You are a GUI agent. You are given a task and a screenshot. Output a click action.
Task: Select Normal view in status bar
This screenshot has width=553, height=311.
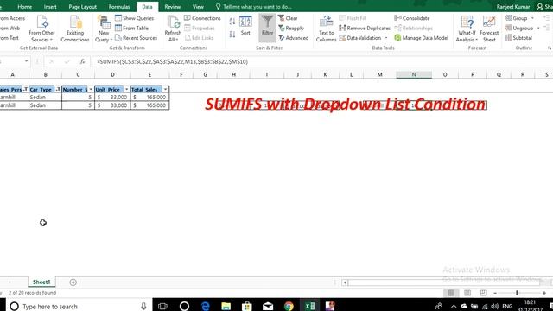pos(451,293)
